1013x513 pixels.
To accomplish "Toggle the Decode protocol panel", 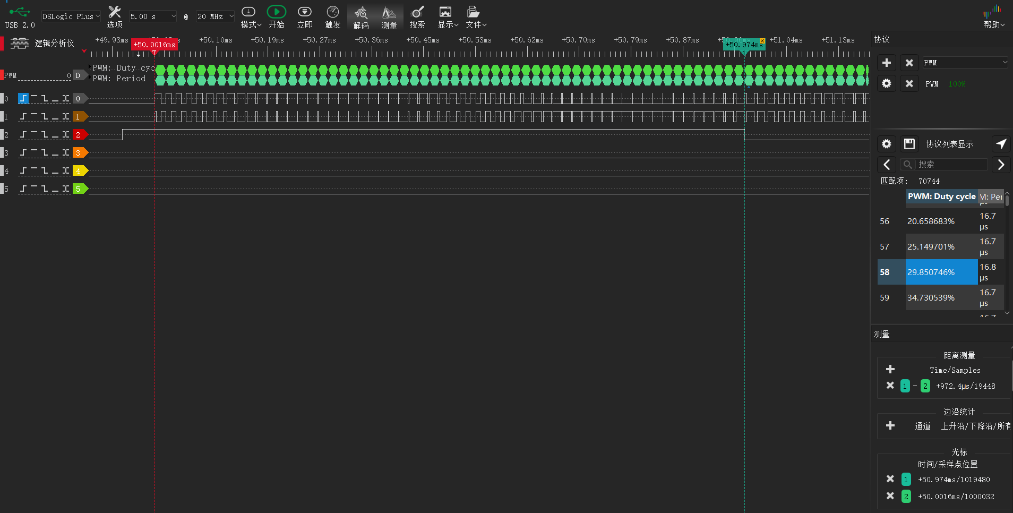I will pos(361,17).
